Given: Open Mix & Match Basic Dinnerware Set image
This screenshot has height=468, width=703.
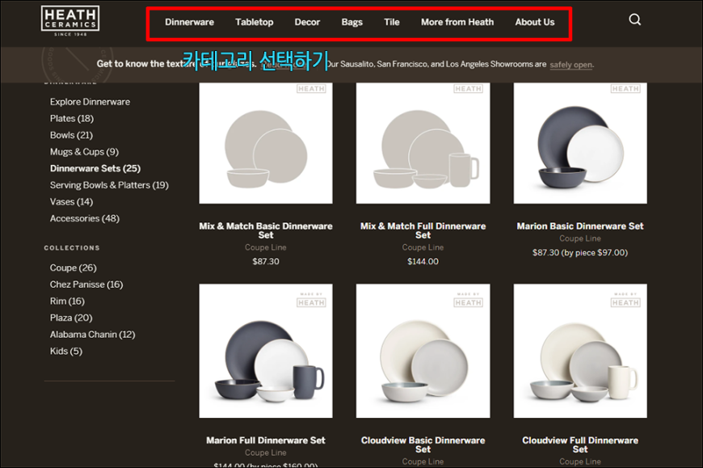Looking at the screenshot, I should point(266,143).
